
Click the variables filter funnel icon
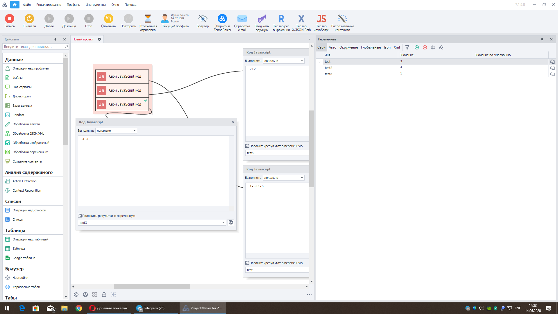click(x=407, y=47)
